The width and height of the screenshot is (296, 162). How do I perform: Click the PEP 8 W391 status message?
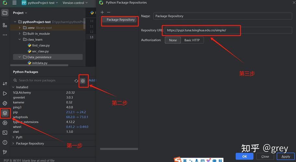pyautogui.click(x=29, y=160)
